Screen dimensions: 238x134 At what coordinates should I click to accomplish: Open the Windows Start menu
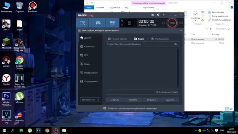point(4,130)
